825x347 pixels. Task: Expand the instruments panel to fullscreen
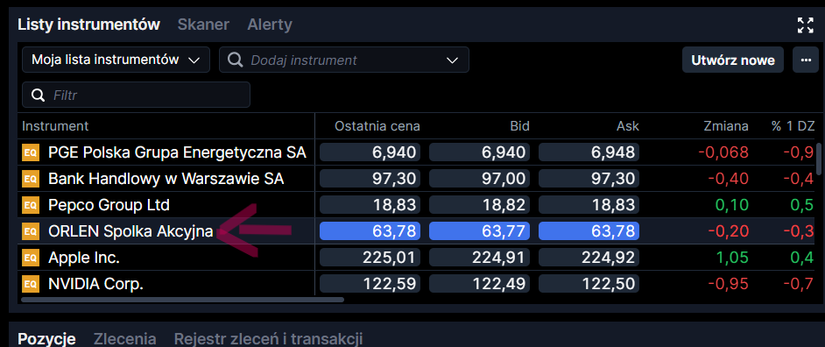(x=805, y=25)
